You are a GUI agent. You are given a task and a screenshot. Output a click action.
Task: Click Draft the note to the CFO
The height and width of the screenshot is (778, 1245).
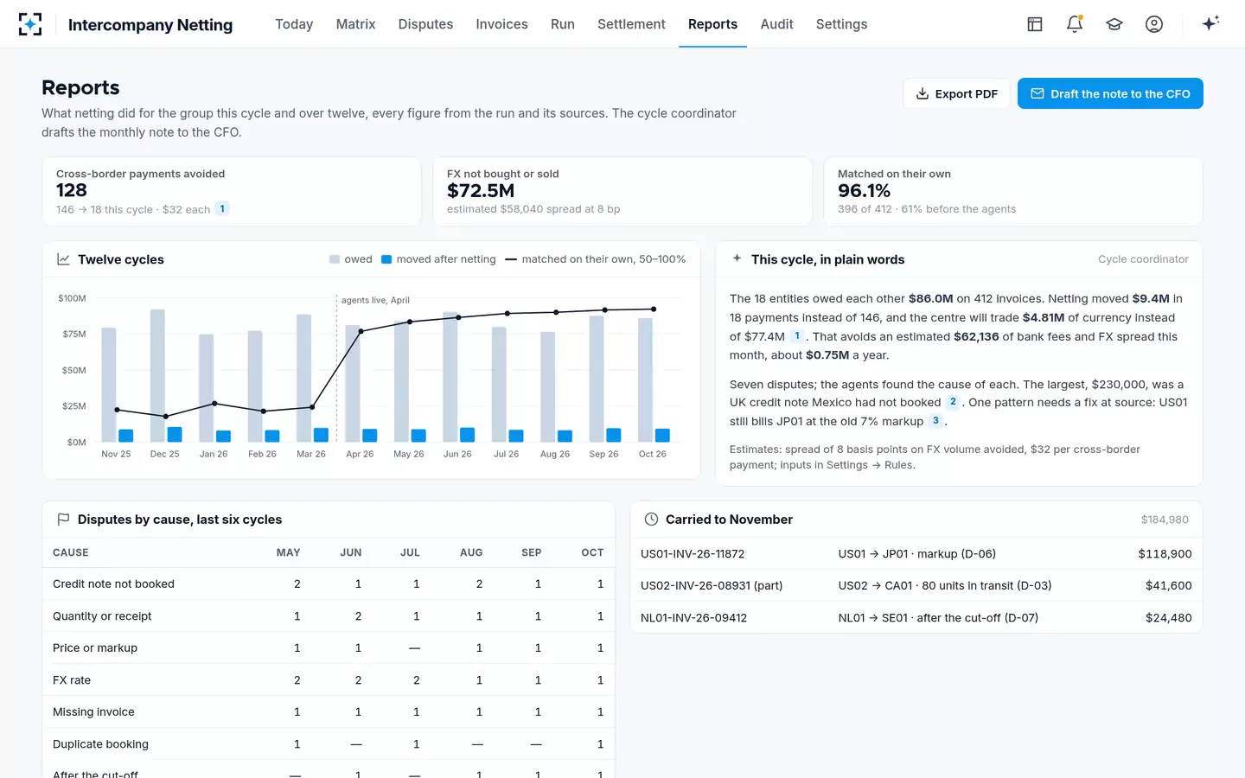click(x=1110, y=93)
